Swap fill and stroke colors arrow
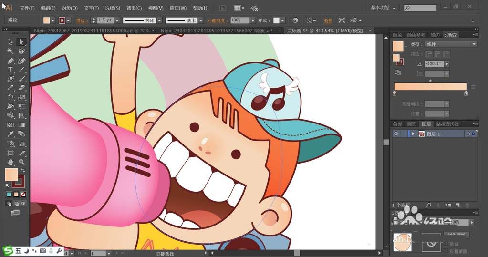 coord(23,171)
